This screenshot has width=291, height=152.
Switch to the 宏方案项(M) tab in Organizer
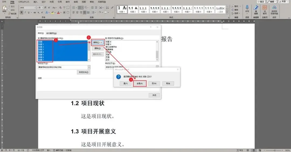coord(51,33)
